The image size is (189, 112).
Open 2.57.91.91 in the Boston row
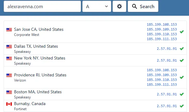tap(167, 94)
